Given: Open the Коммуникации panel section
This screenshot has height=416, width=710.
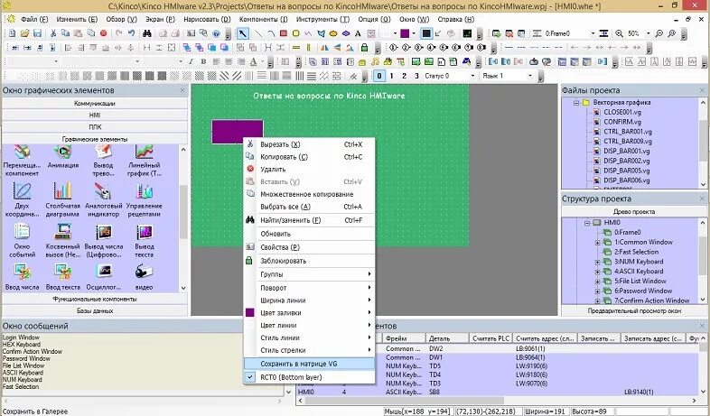Looking at the screenshot, I should pos(95,104).
